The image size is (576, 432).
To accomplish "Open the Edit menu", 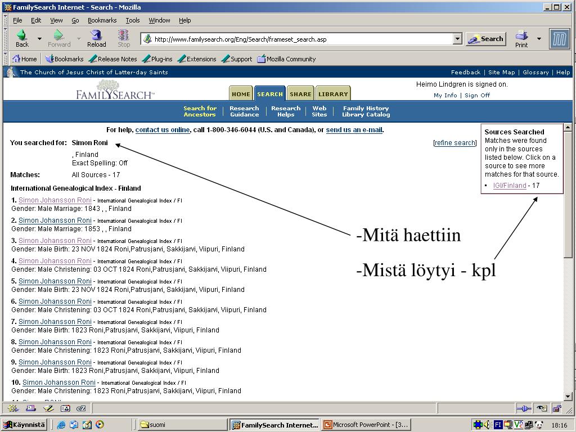I will [x=36, y=20].
